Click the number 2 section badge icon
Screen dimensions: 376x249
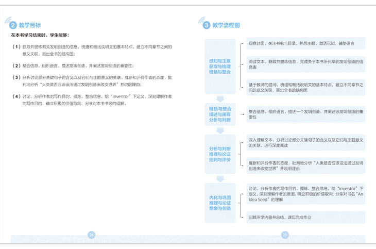tap(13, 25)
